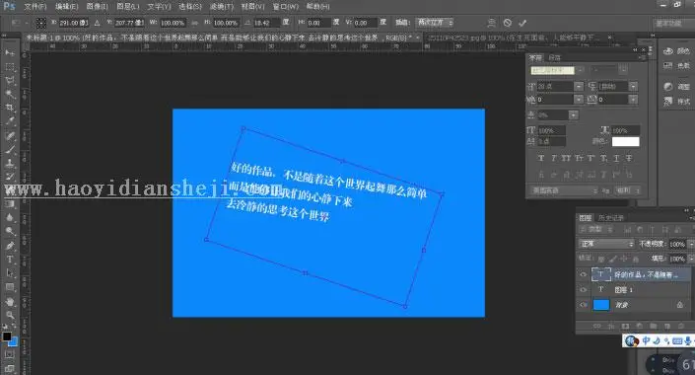Screen dimensions: 695x375
Task: Click the white text color swatch
Action: (x=625, y=141)
